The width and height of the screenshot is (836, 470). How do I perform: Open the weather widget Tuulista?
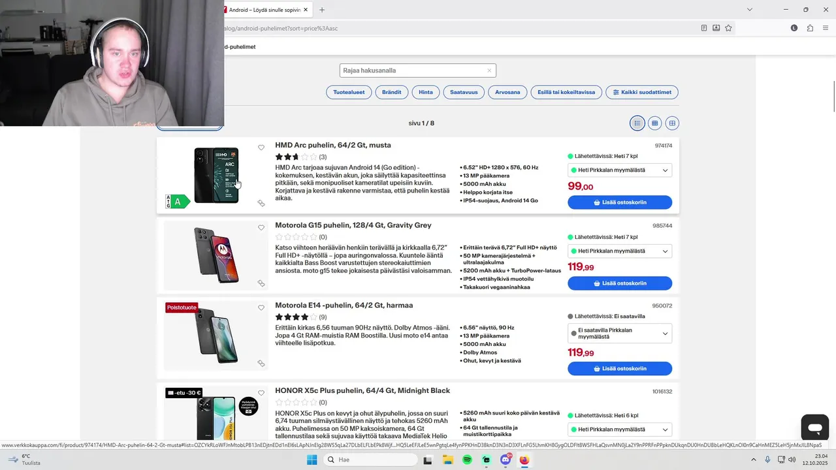click(23, 460)
